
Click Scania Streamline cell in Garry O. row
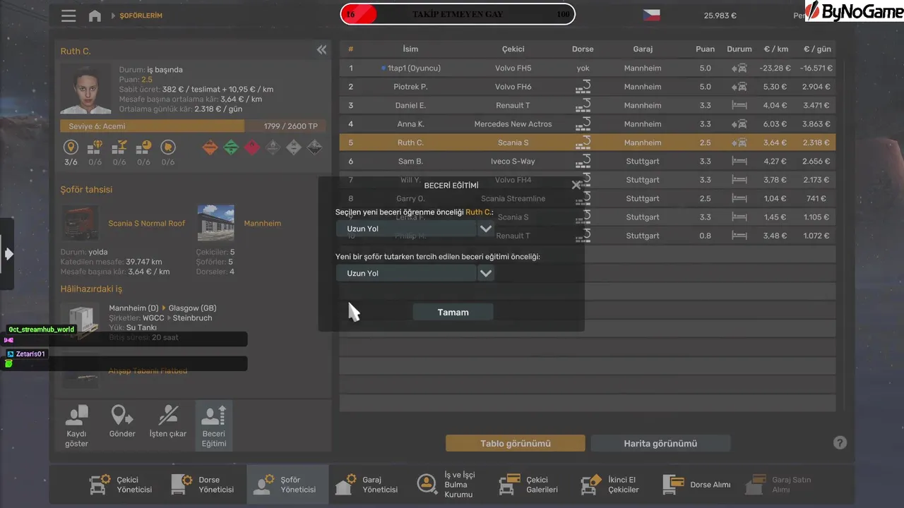[x=513, y=199]
